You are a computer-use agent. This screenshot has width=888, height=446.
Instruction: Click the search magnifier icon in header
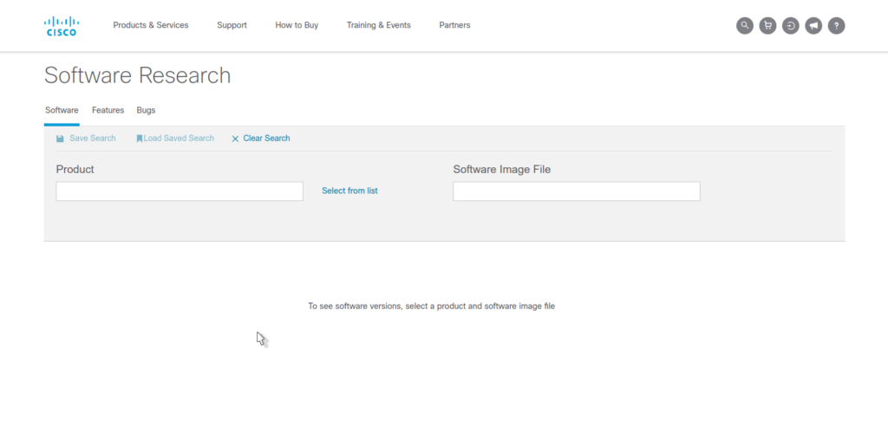click(744, 26)
